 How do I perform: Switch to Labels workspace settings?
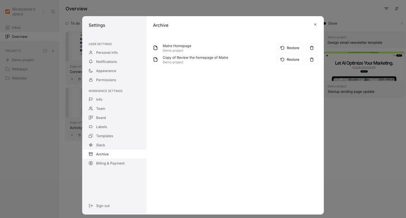point(101,127)
